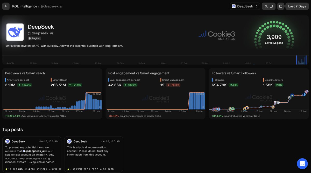Screen dimensions: 311x173
Task: Click the DeepSeek whale profile avatar
Action: tap(15, 32)
